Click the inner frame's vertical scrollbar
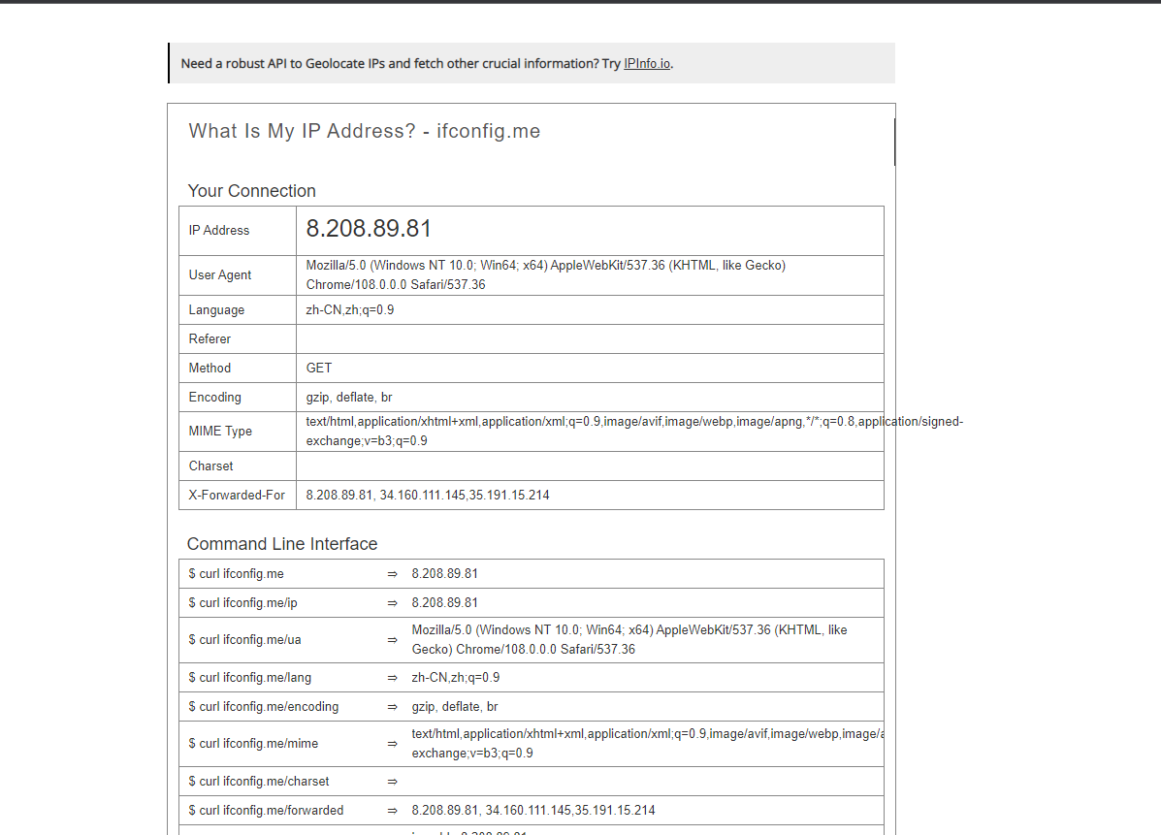Screen dimensions: 1161x835 (894, 143)
